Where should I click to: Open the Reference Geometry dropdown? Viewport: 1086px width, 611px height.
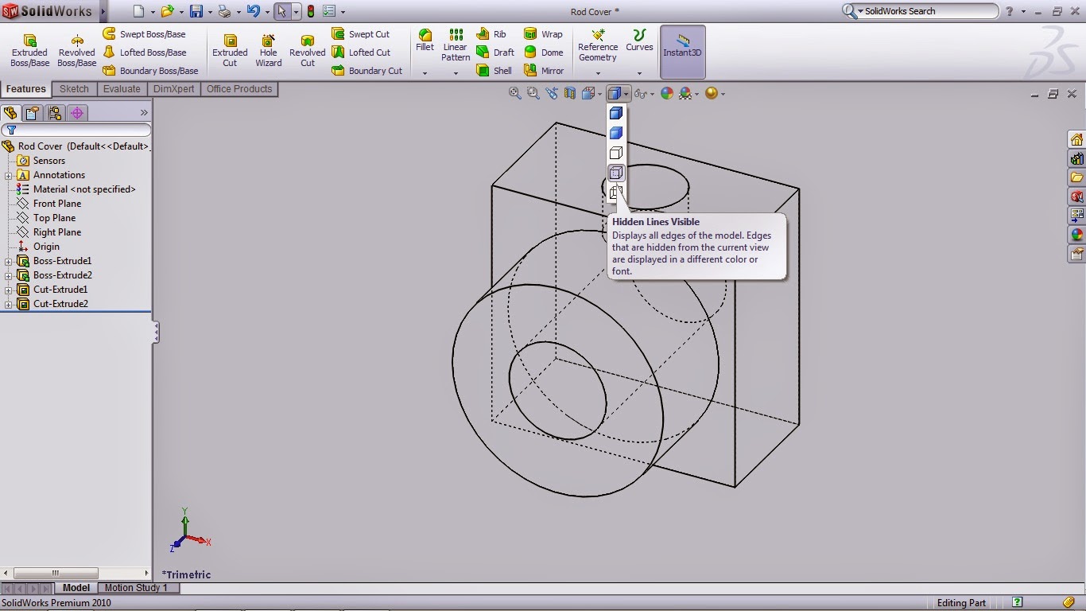598,73
